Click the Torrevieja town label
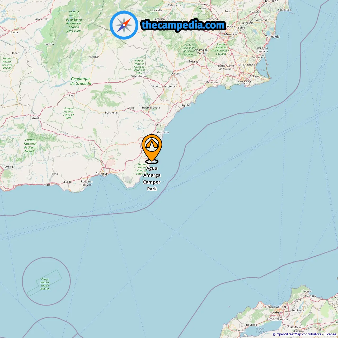The width and height of the screenshot is (338, 338). (272, 36)
